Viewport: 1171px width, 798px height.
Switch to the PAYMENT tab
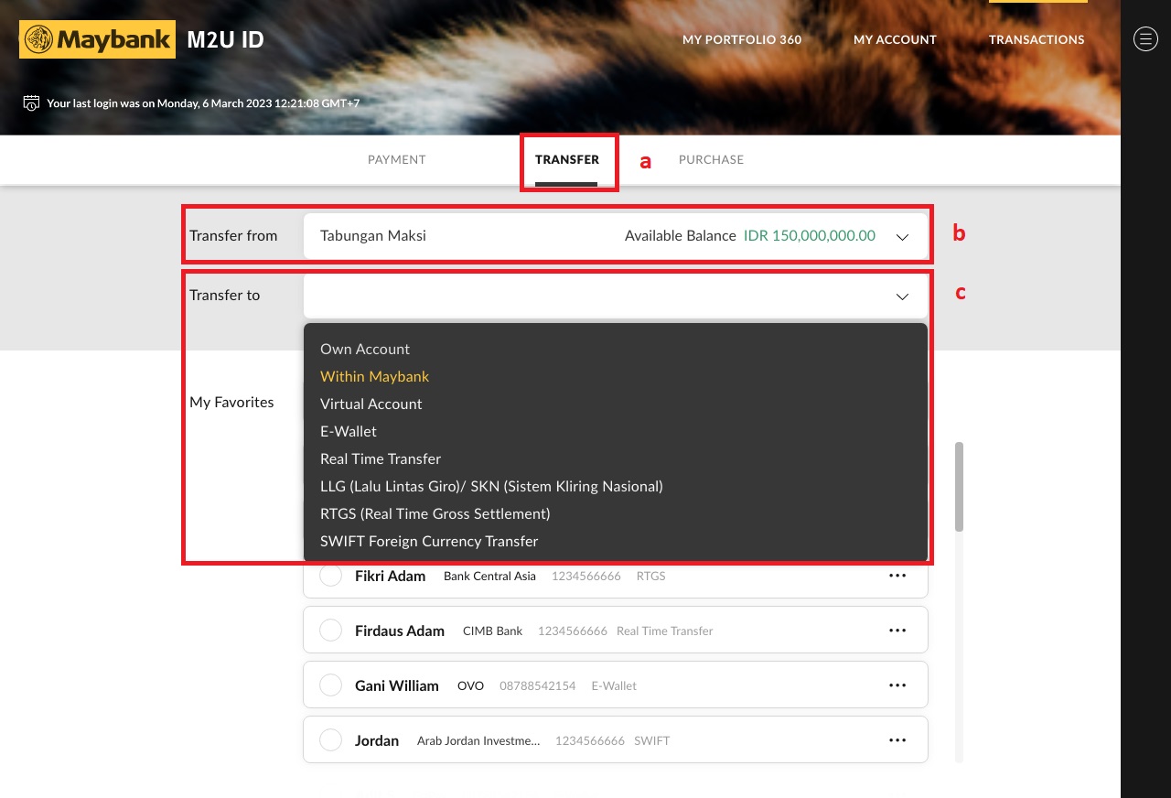point(396,159)
